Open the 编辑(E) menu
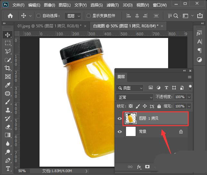Image resolution: width=207 pixels, height=175 pixels. pyautogui.click(x=34, y=5)
